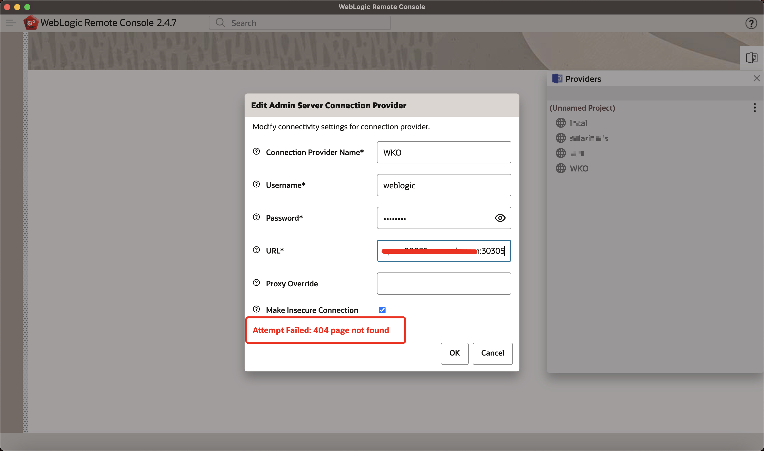Uncheck the Make Insecure Connection checkbox
Image resolution: width=764 pixels, height=451 pixels.
[x=382, y=310]
